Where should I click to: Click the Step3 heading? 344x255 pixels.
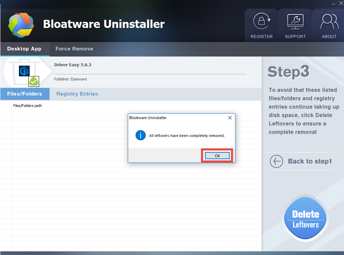288,72
